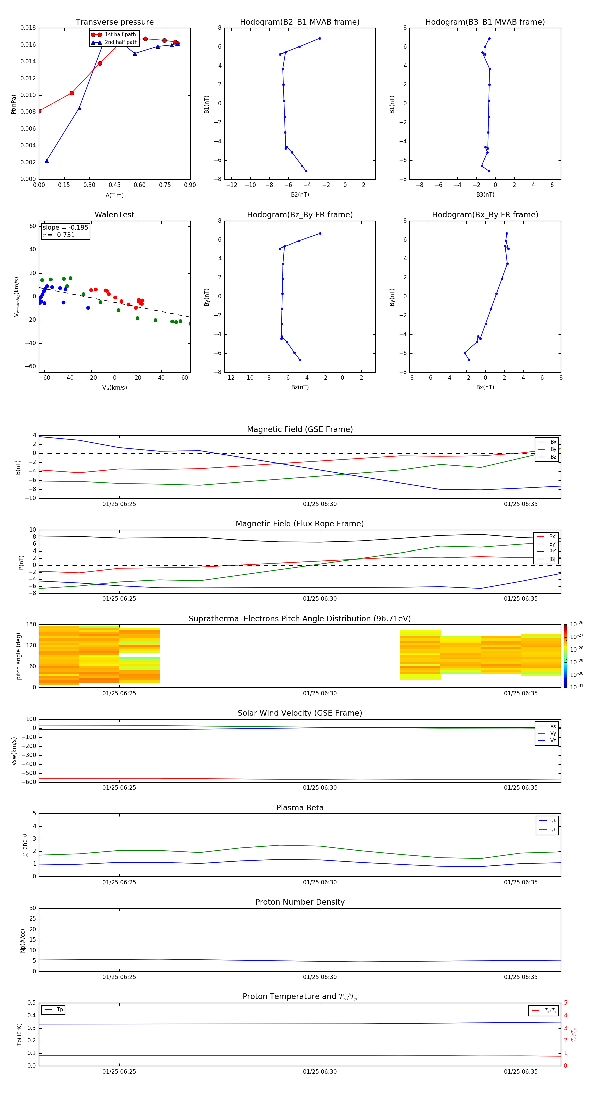Click the "Np(#/cc)" axis label
The width and height of the screenshot is (600, 1101).
click(x=23, y=940)
